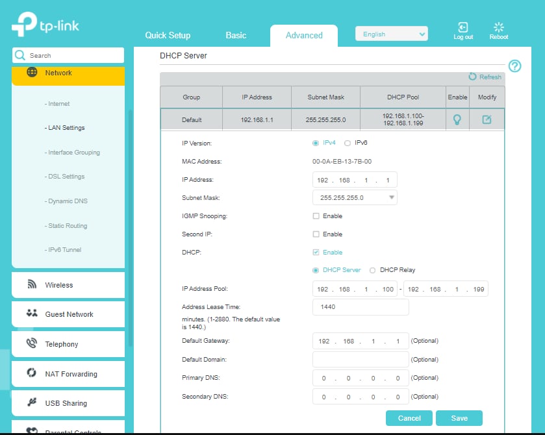Image resolution: width=545 pixels, height=435 pixels.
Task: Open the English language dropdown
Action: 391,34
